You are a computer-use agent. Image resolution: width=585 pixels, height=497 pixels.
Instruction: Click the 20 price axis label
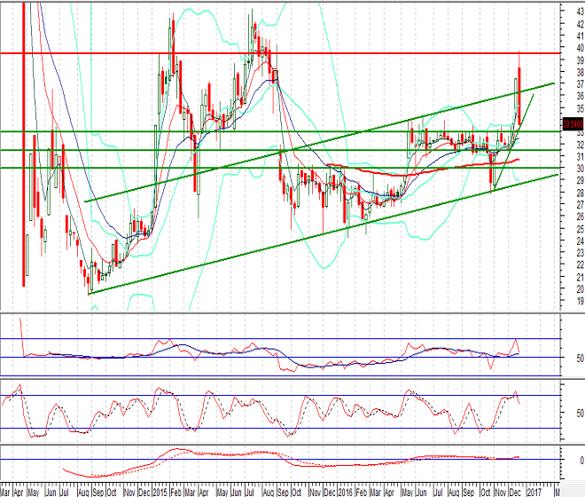[581, 289]
